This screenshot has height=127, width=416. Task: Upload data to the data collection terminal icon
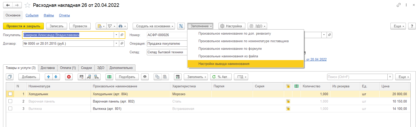tap(96, 77)
